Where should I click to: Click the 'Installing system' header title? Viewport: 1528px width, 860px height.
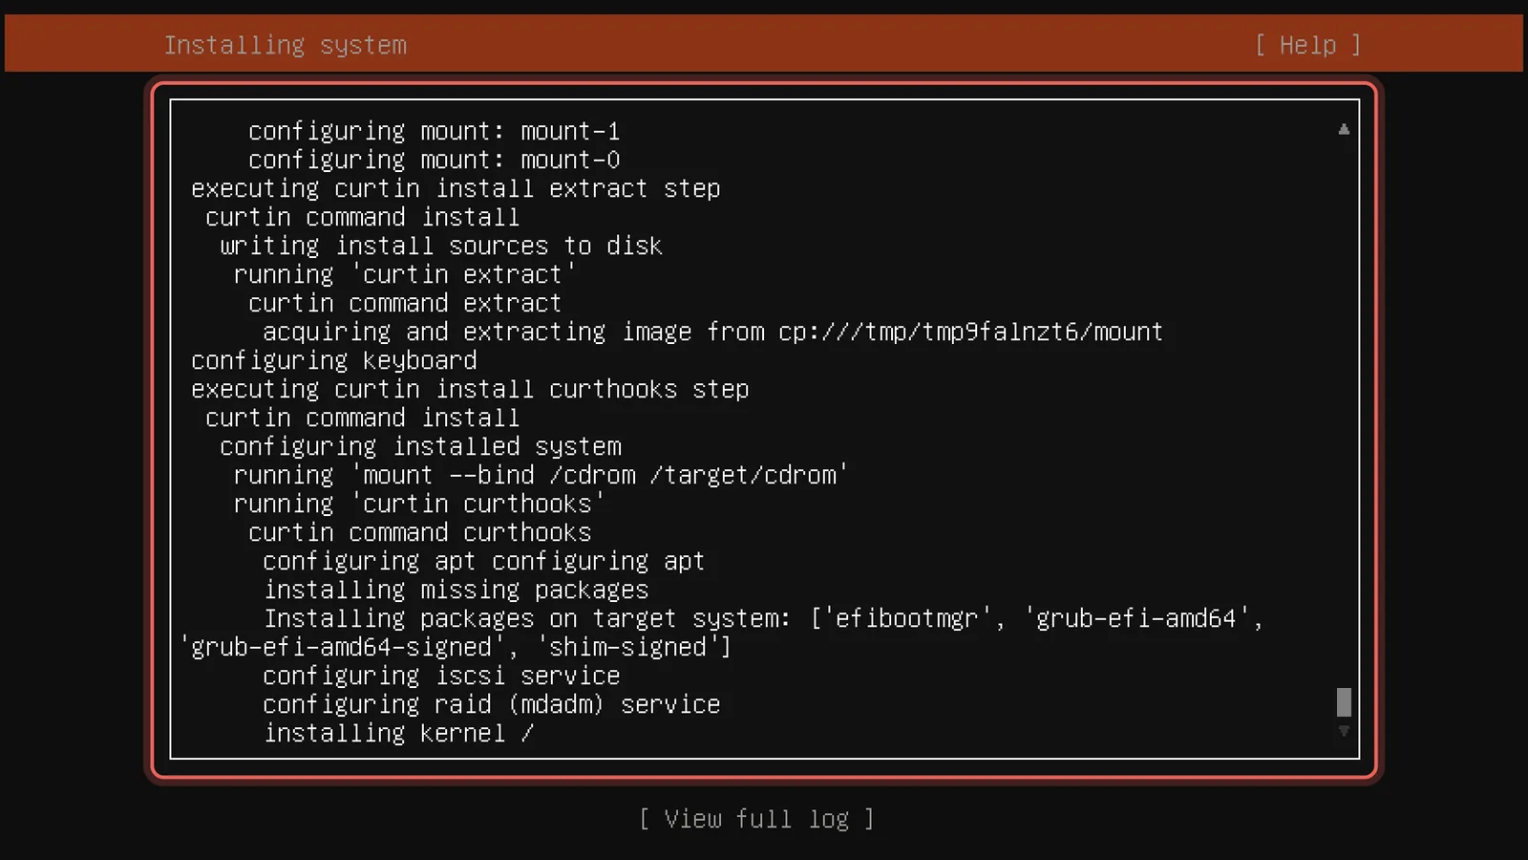click(286, 45)
